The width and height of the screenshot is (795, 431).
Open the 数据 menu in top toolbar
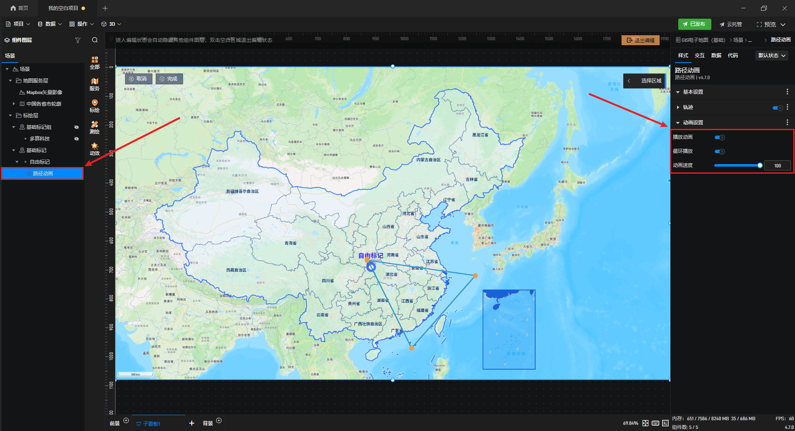tap(50, 24)
